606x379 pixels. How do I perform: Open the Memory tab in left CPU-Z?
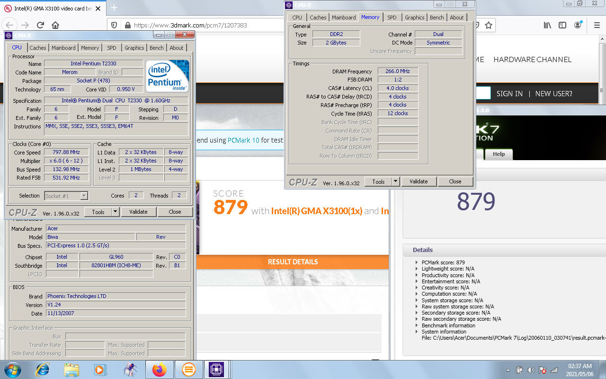coord(90,48)
